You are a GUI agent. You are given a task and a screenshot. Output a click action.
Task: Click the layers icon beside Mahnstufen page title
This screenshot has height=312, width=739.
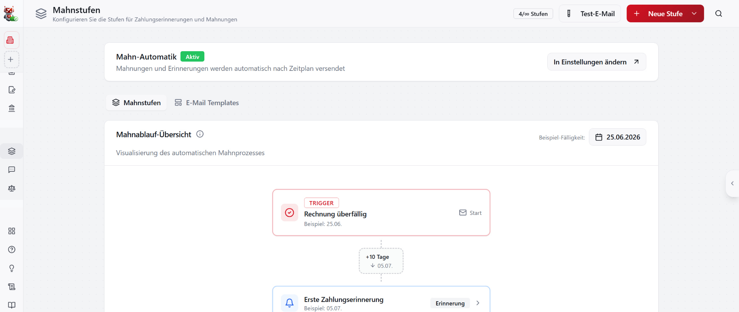click(x=41, y=14)
